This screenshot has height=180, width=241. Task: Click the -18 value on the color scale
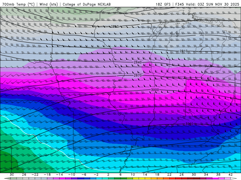pos(47,175)
